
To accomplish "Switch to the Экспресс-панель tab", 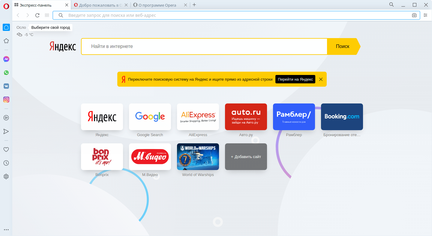I will [x=42, y=5].
